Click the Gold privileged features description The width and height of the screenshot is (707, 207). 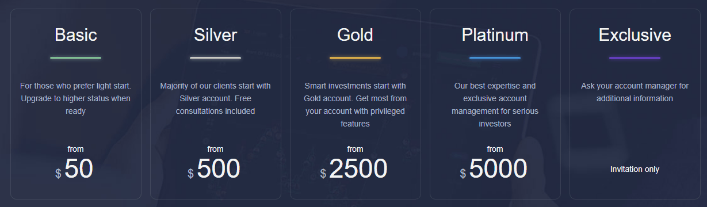click(x=355, y=105)
